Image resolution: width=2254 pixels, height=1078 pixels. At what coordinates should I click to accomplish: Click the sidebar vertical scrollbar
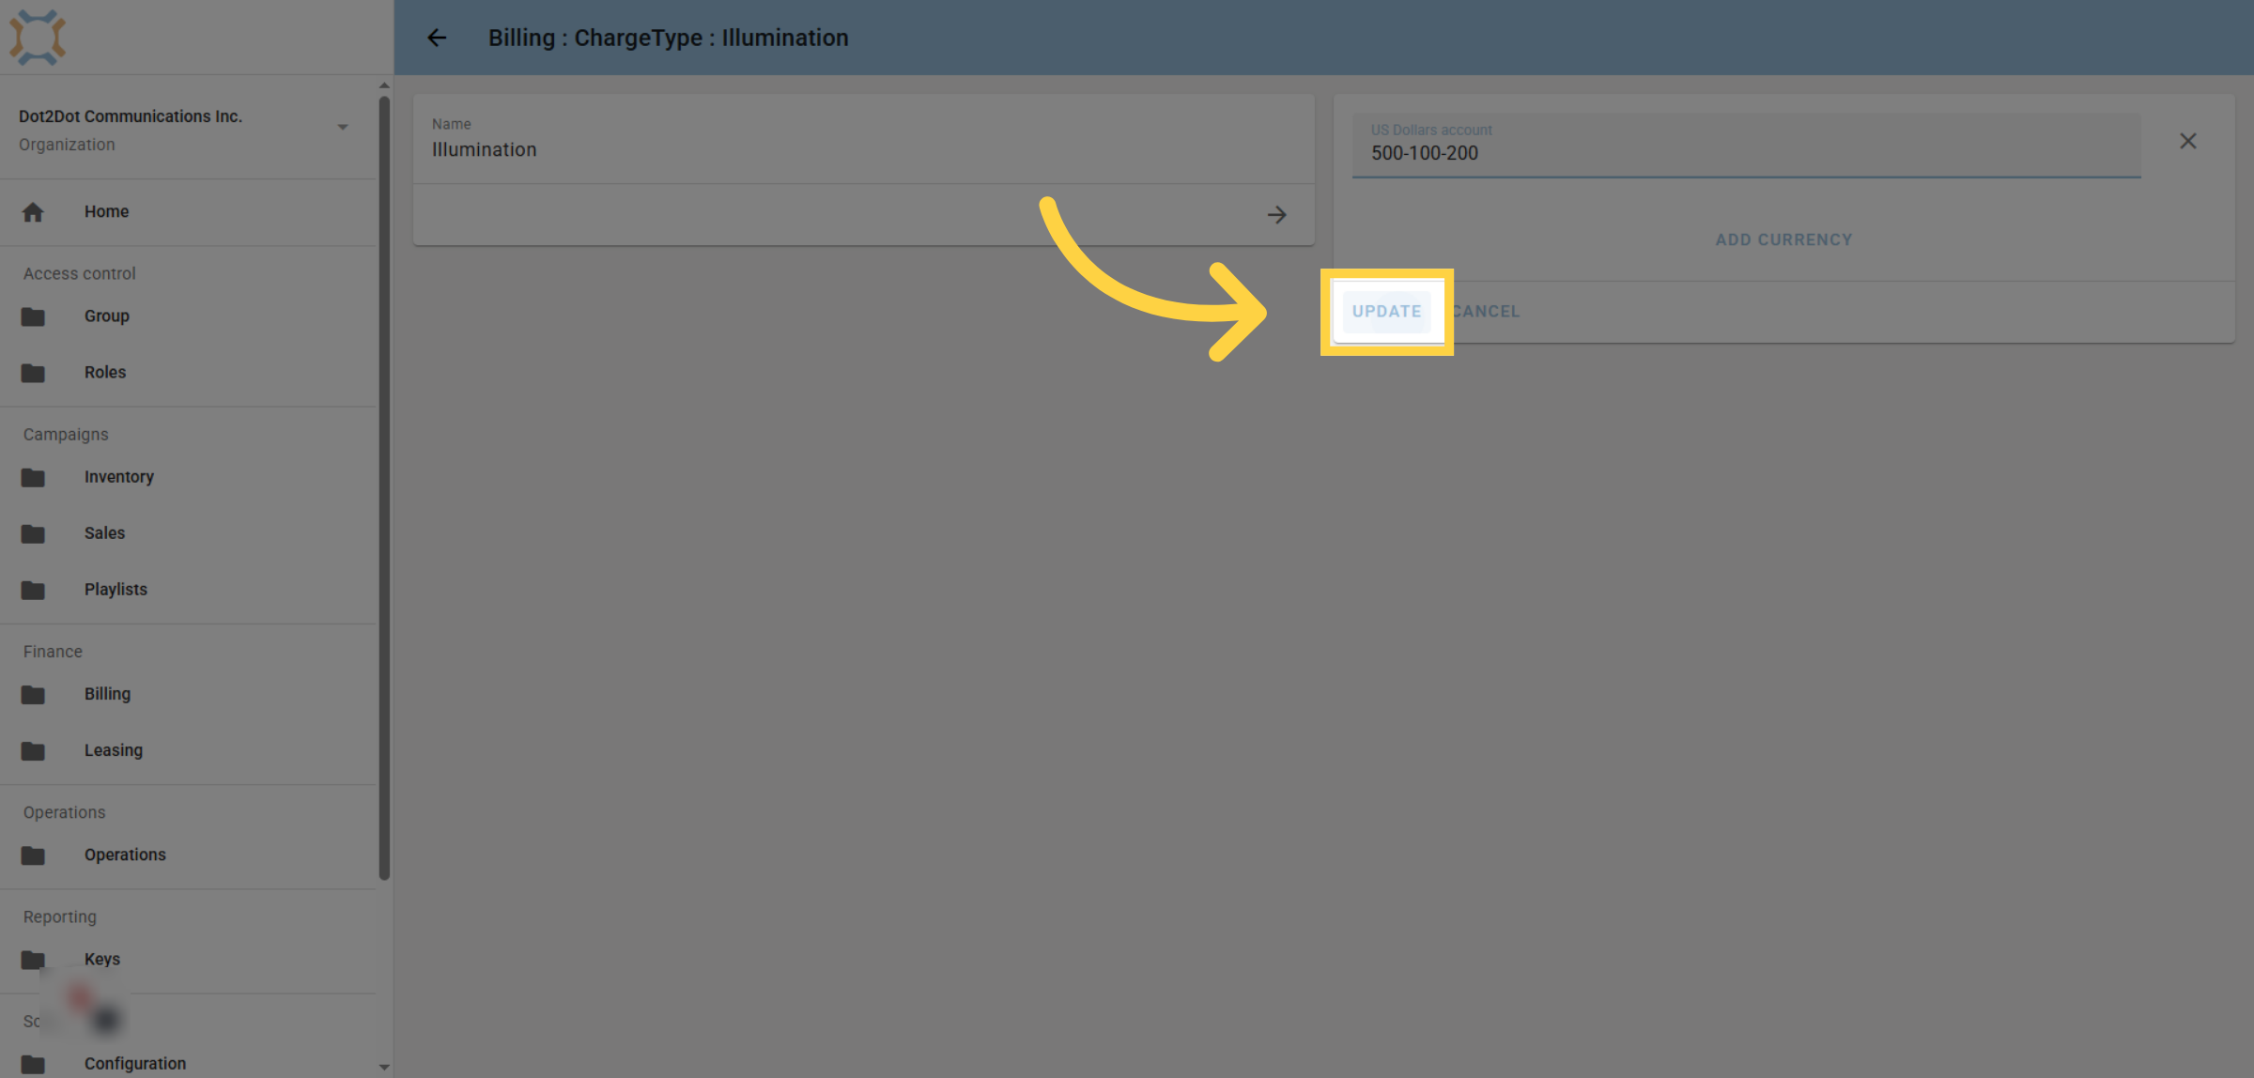[384, 488]
